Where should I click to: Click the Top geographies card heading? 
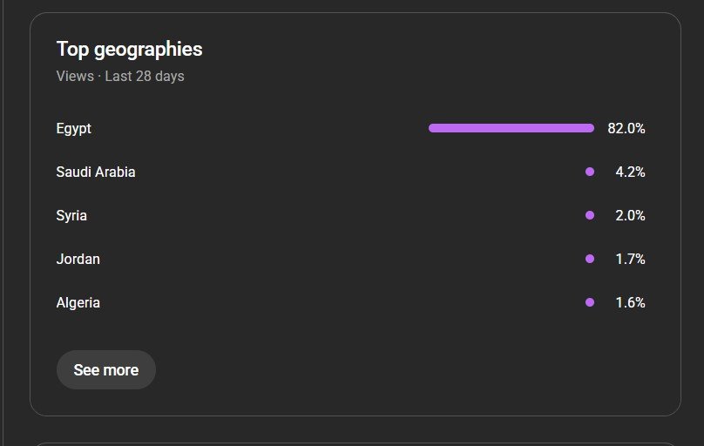tap(130, 49)
